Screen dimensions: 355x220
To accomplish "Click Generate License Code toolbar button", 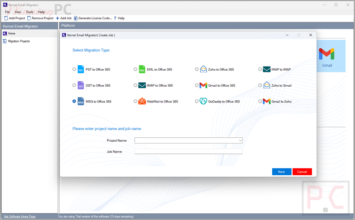I will [93, 18].
